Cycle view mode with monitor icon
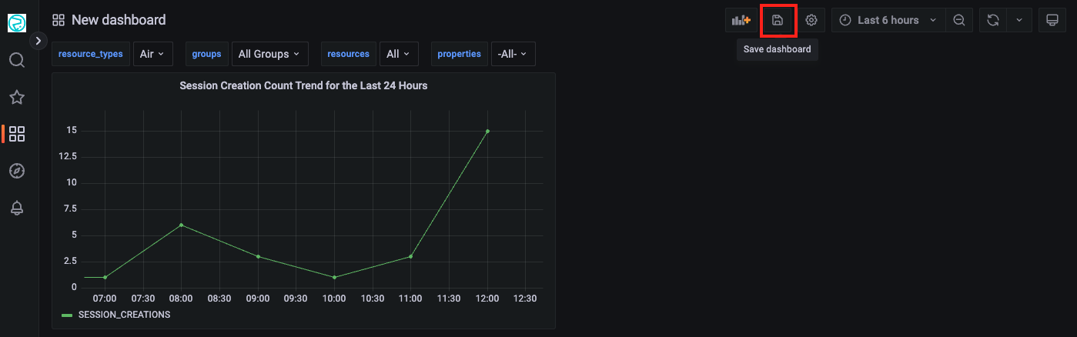The height and width of the screenshot is (337, 1077). pyautogui.click(x=1052, y=20)
